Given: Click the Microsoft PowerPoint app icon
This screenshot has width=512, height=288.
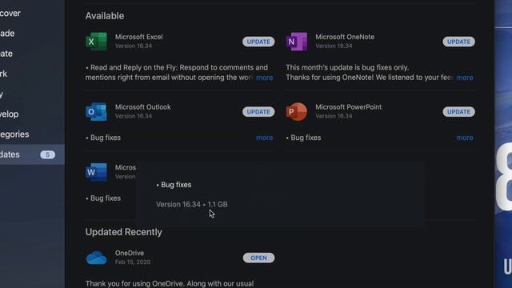Looking at the screenshot, I should click(297, 112).
